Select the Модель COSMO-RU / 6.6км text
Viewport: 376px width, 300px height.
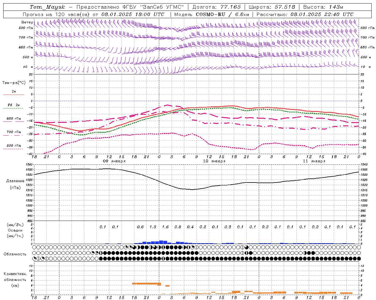[x=212, y=14]
